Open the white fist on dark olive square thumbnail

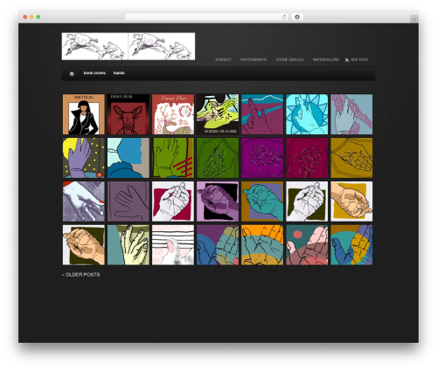coord(307,202)
